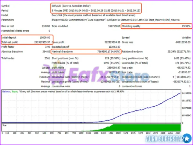Image resolution: width=193 pixels, height=145 pixels.
Task: Select the 5 Minutes (M5) period line
Action: point(96,11)
